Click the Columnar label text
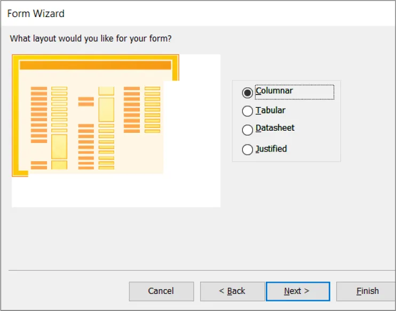Image resolution: width=396 pixels, height=311 pixels. pos(274,91)
